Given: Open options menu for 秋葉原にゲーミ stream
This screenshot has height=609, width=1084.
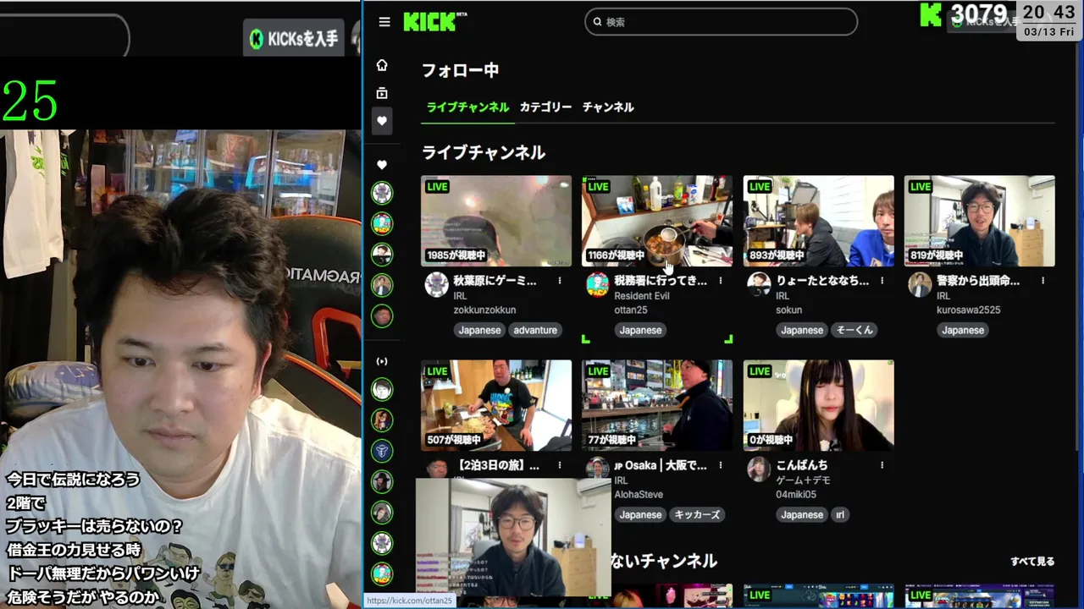Looking at the screenshot, I should tap(560, 281).
